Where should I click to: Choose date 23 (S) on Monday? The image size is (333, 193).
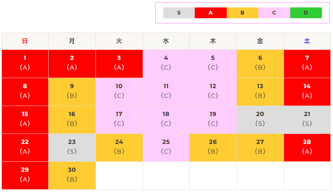point(72,148)
